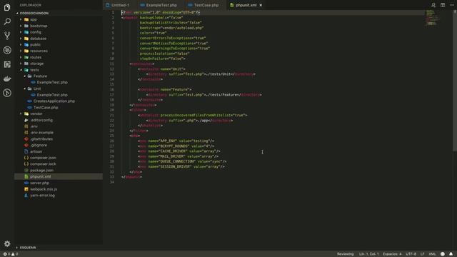Click the person icon in editor title bar
This screenshot has height=257, width=457.
pyautogui.click(x=433, y=5)
